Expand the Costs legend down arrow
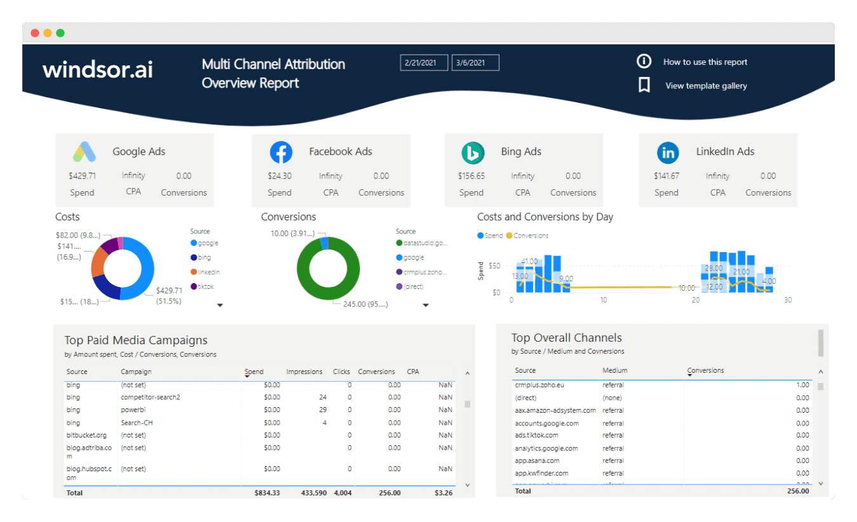857x522 pixels. [x=220, y=305]
